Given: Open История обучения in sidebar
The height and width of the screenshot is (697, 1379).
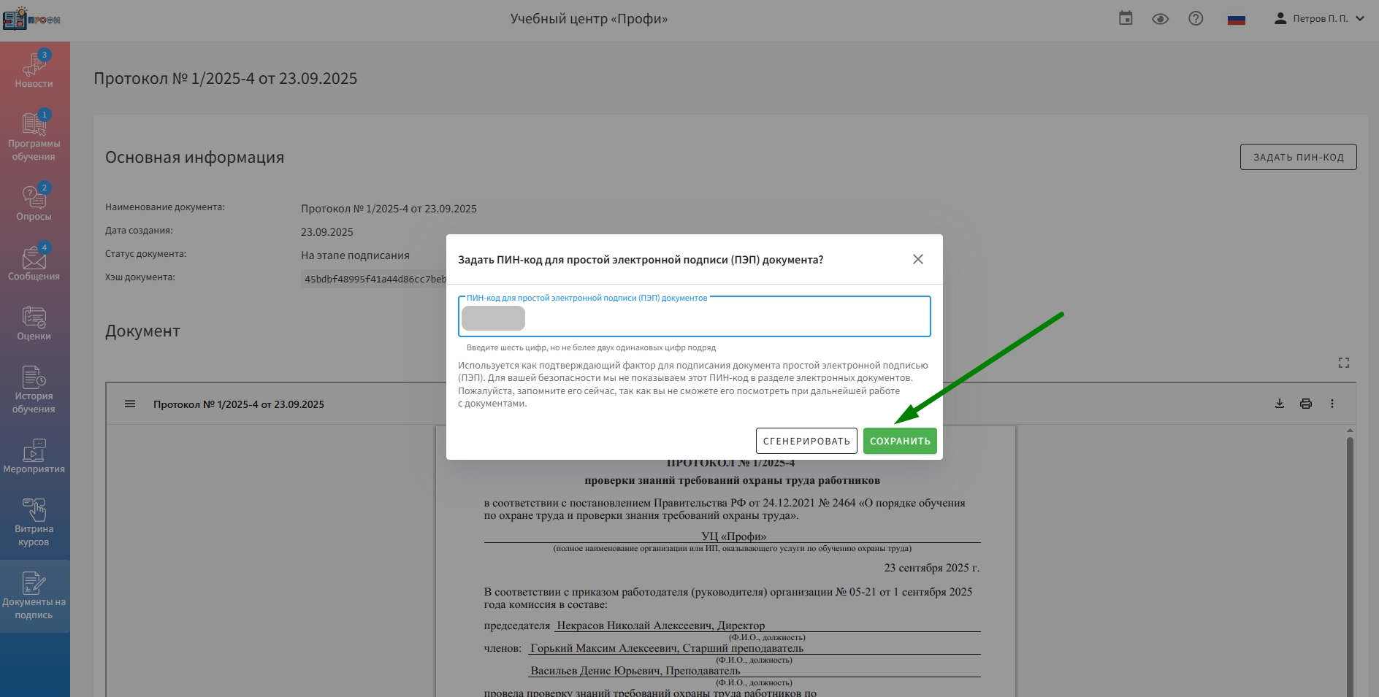Looking at the screenshot, I should pyautogui.click(x=34, y=390).
